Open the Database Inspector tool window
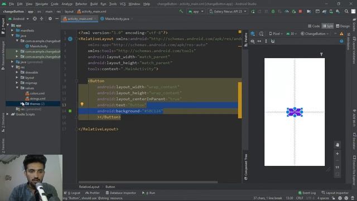The image size is (357, 201). click(x=120, y=193)
